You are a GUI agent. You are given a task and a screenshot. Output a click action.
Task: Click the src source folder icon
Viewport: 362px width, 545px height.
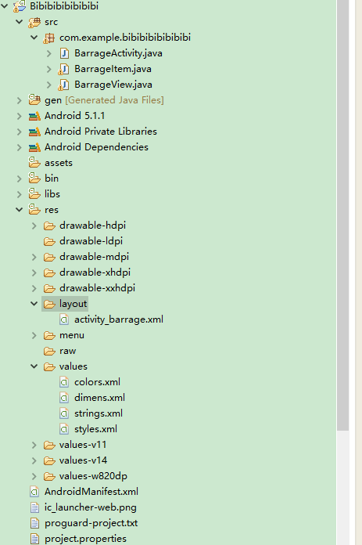point(34,22)
